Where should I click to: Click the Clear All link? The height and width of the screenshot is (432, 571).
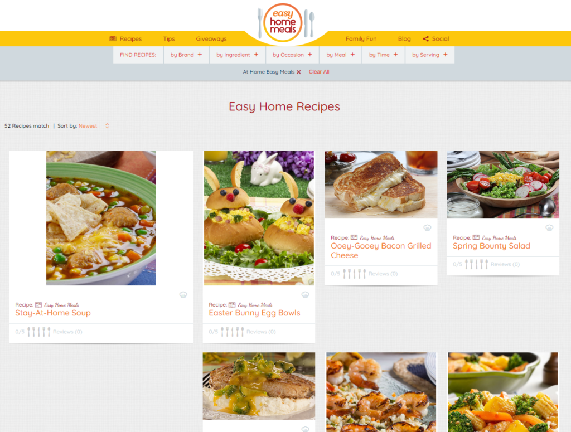(x=319, y=72)
